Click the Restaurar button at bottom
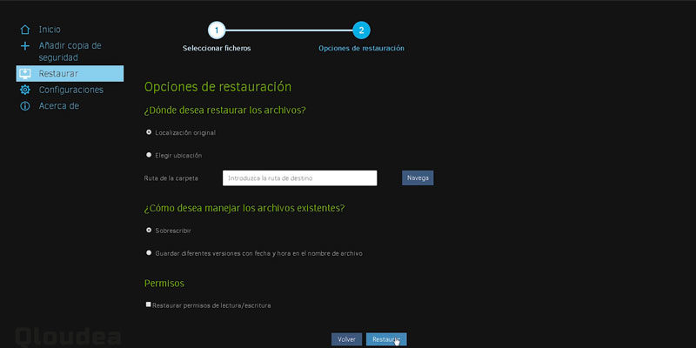 pos(386,339)
